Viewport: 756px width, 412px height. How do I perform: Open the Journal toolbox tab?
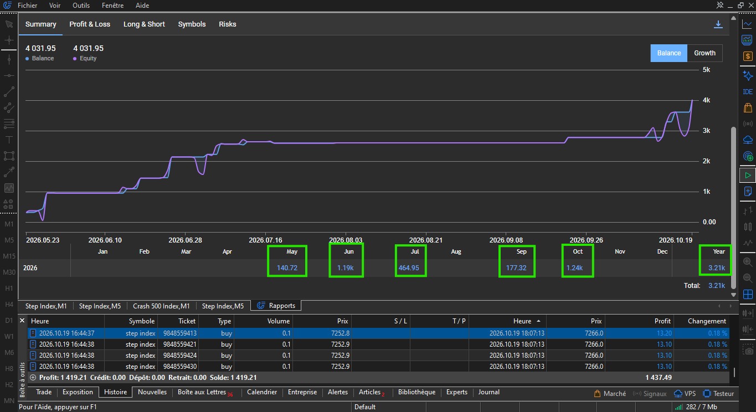tap(488, 392)
